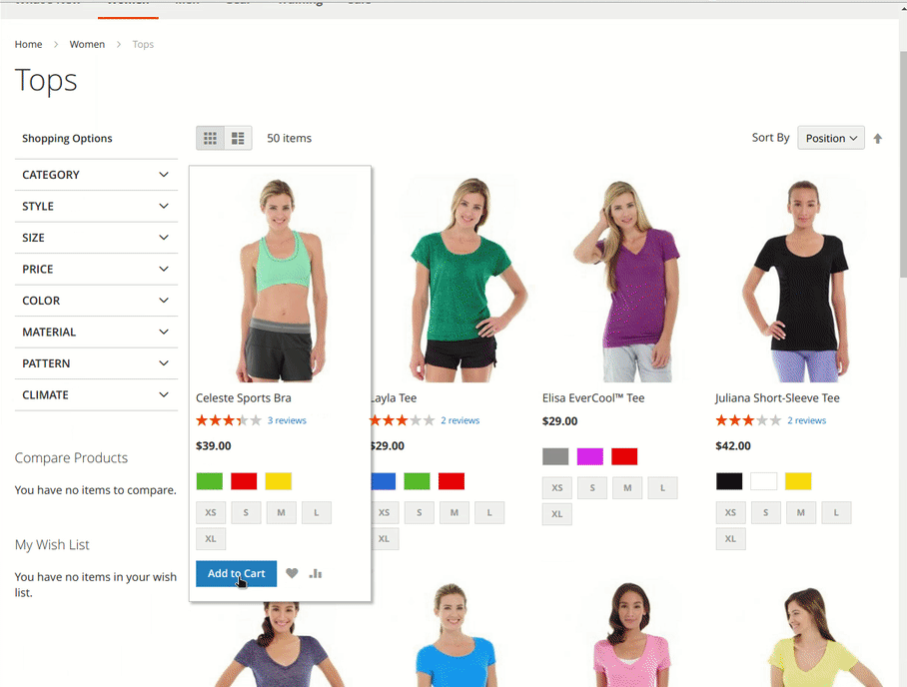Screen dimensions: 907x687
Task: Open Elisa EverCool Tee product image
Action: (x=626, y=280)
